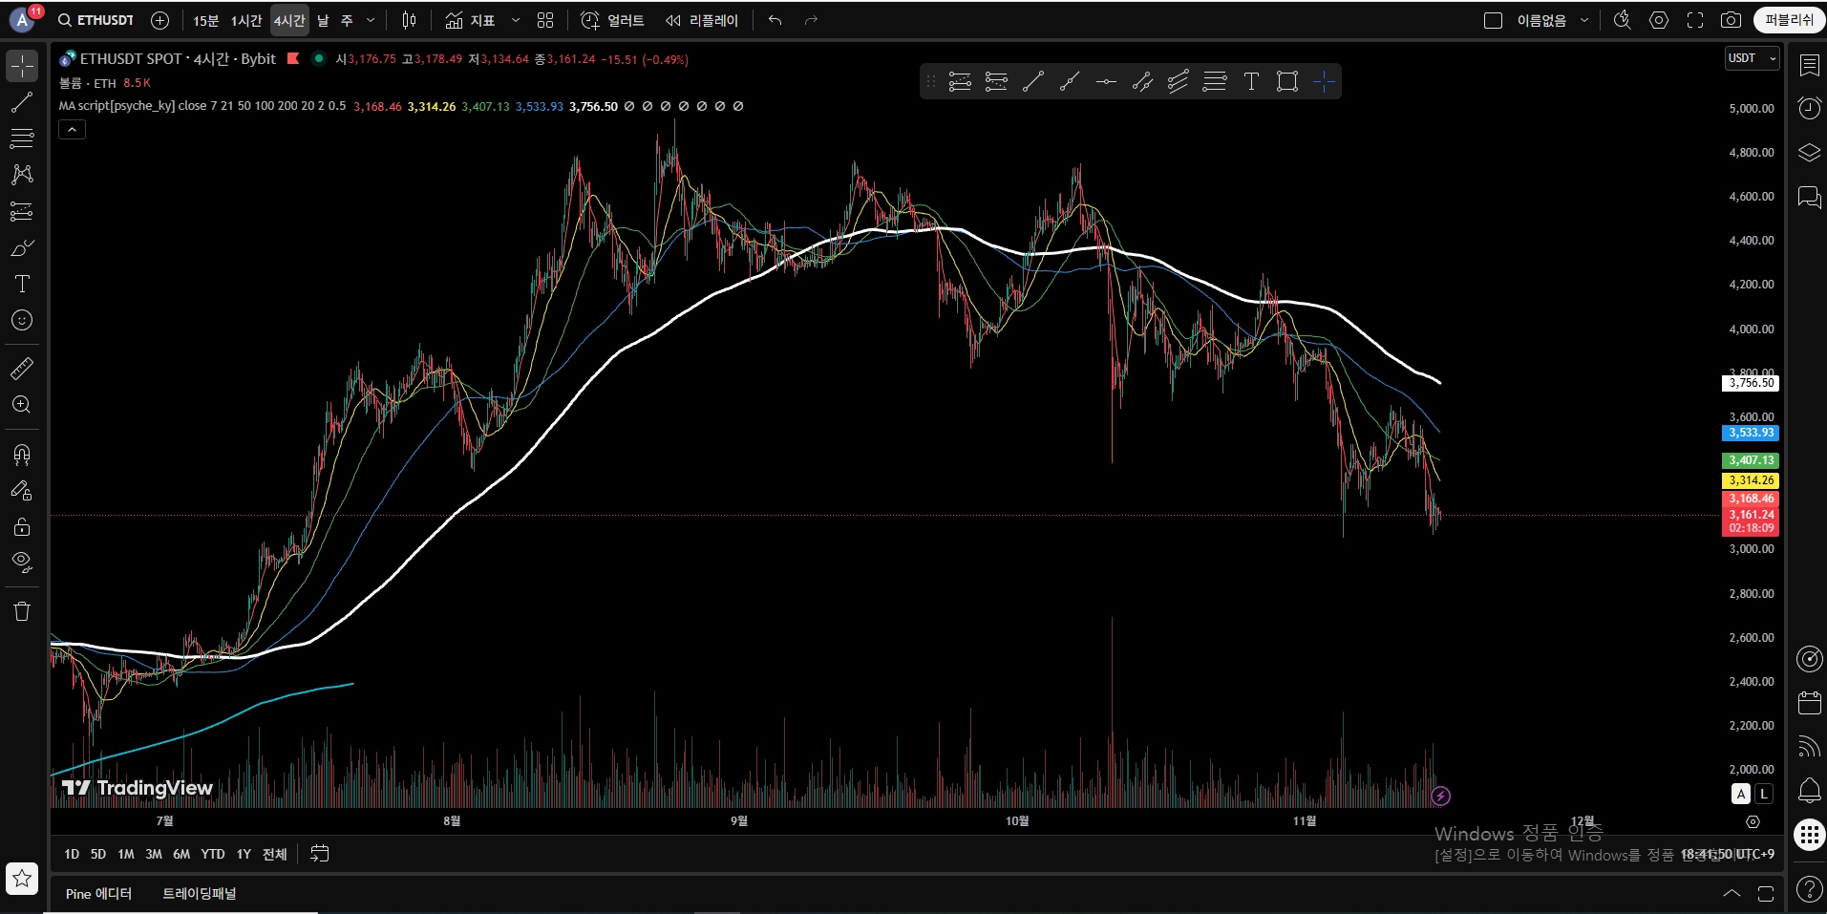Click the trash icon to remove drawings
Viewport: 1827px width, 914px height.
click(x=22, y=611)
